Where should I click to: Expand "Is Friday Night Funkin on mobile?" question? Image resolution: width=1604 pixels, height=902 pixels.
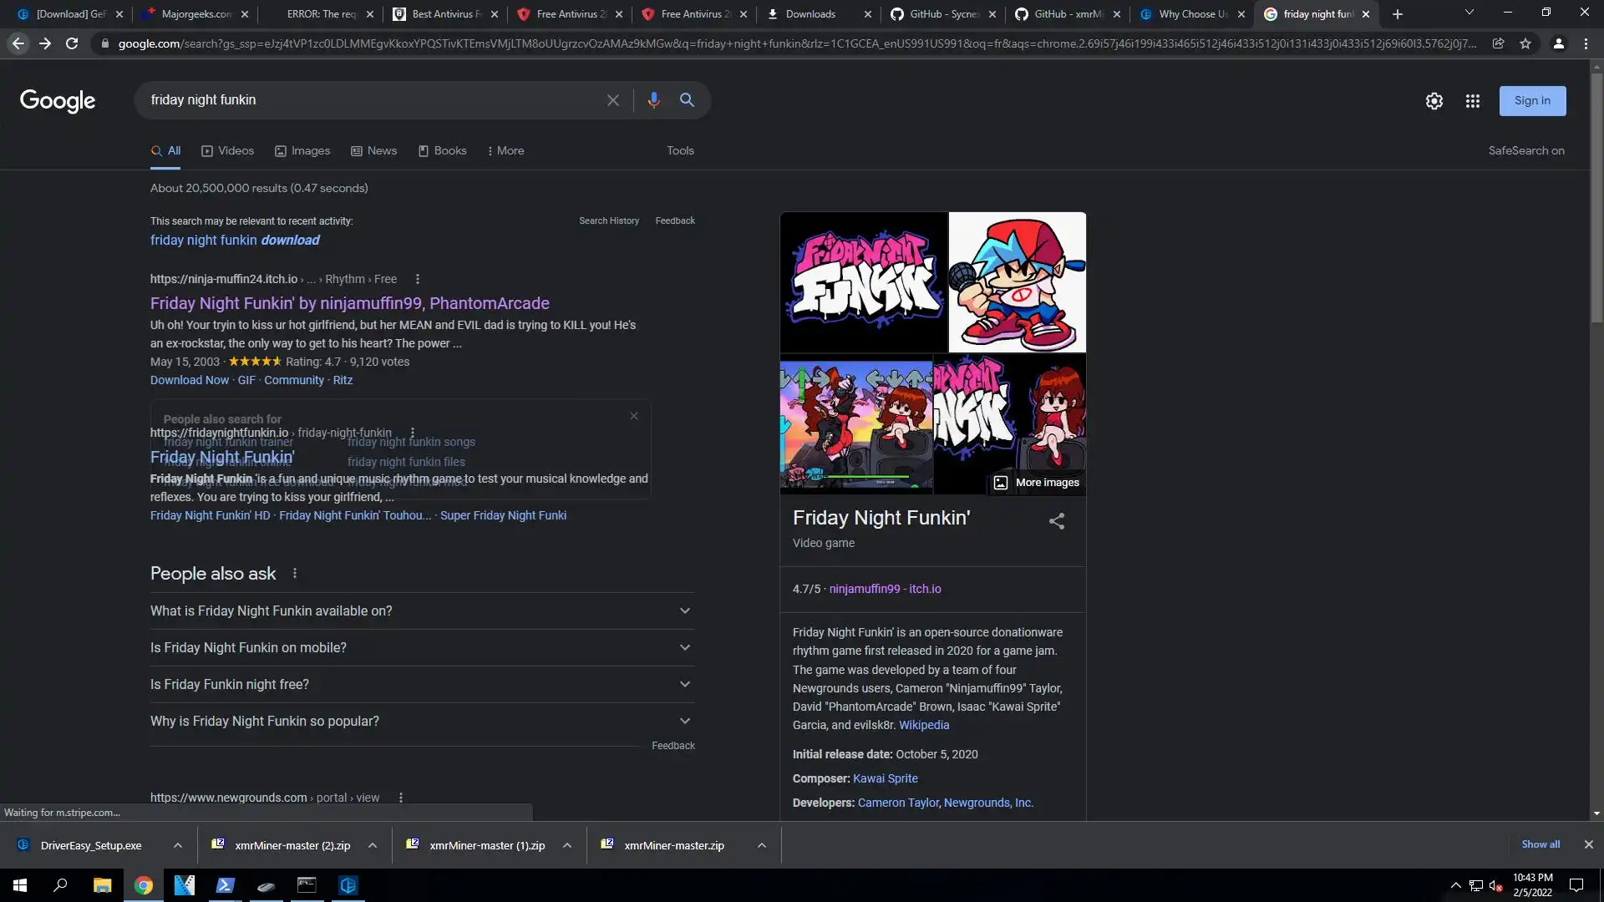pyautogui.click(x=684, y=647)
